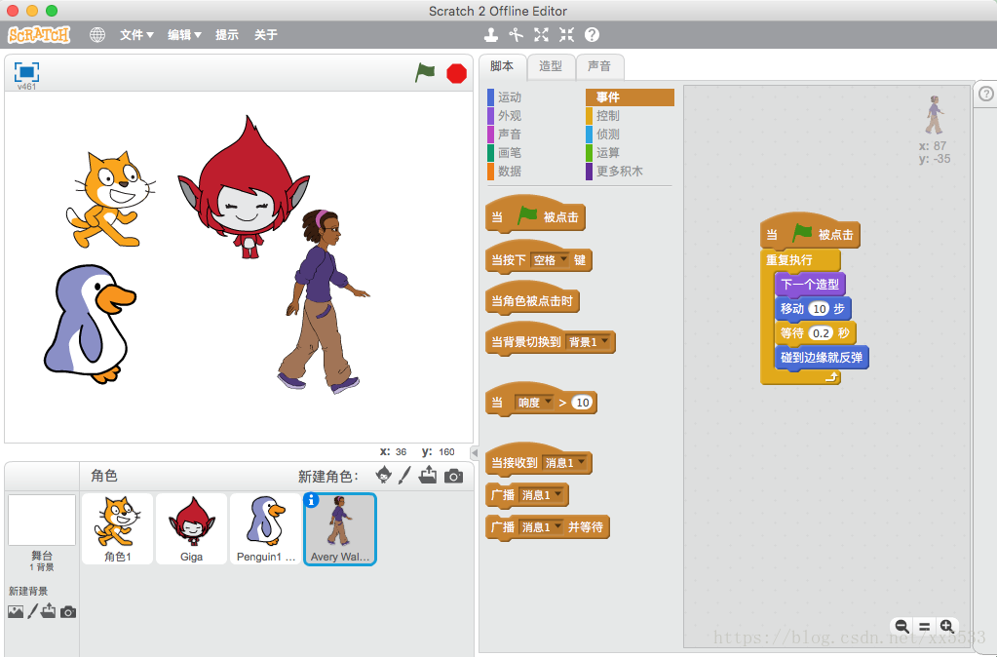
Task: Select the Shrink sprite tool
Action: (x=566, y=35)
